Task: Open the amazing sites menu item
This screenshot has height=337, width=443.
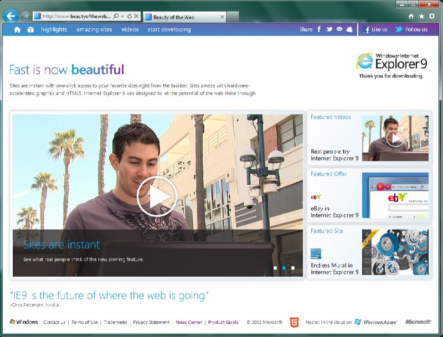Action: (x=94, y=29)
